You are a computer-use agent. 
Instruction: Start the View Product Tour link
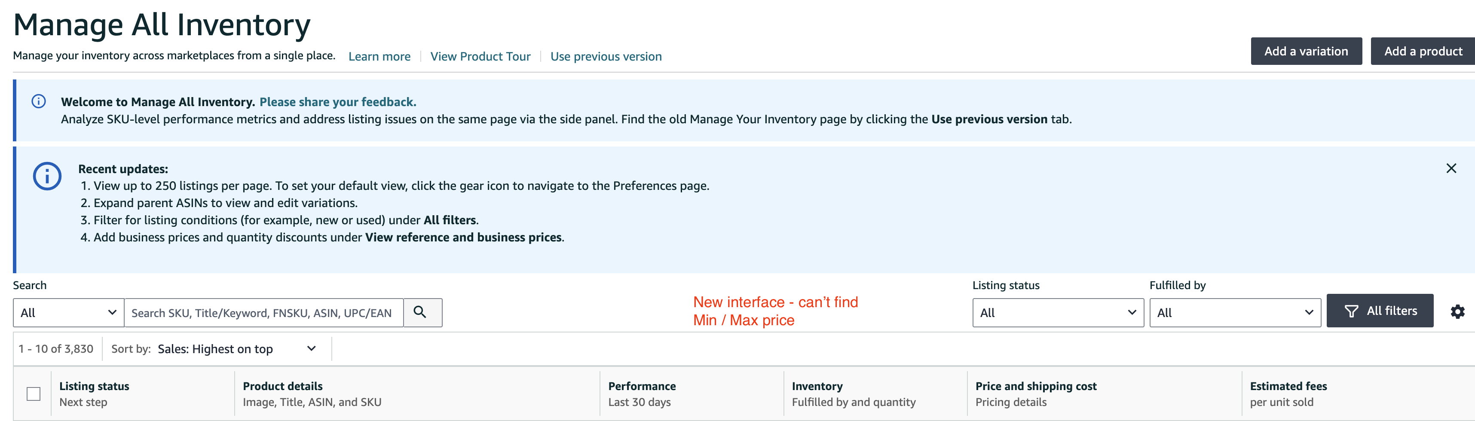pos(480,57)
